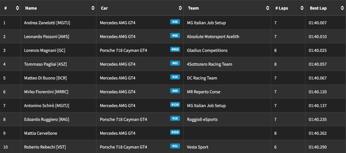Sort table by Best Lap arrows
This screenshot has width=346, height=153.
[x=342, y=8]
